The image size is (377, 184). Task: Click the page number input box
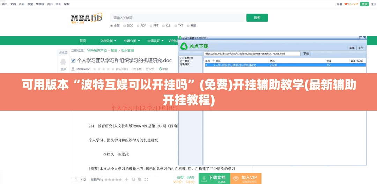tap(76, 179)
